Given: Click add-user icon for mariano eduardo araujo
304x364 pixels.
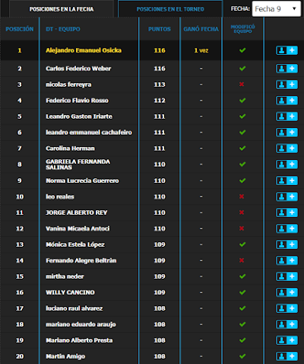Looking at the screenshot, I should [x=287, y=324].
